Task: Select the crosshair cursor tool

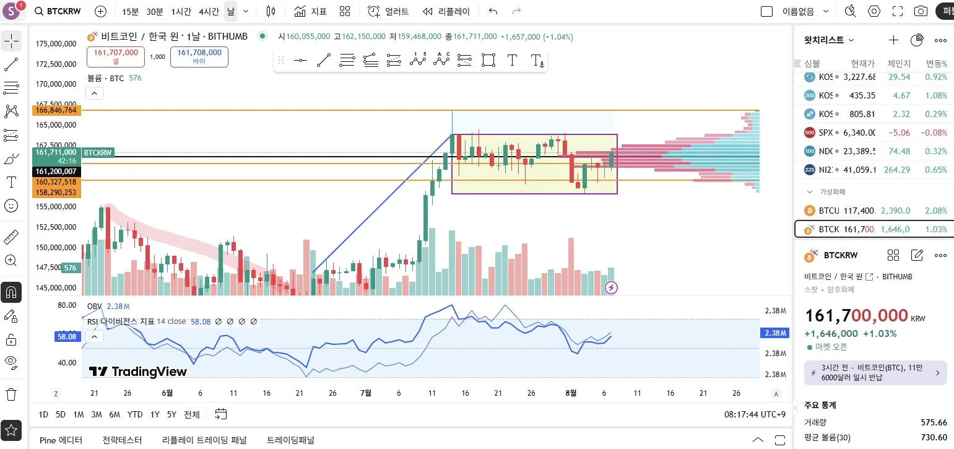Action: tap(11, 41)
